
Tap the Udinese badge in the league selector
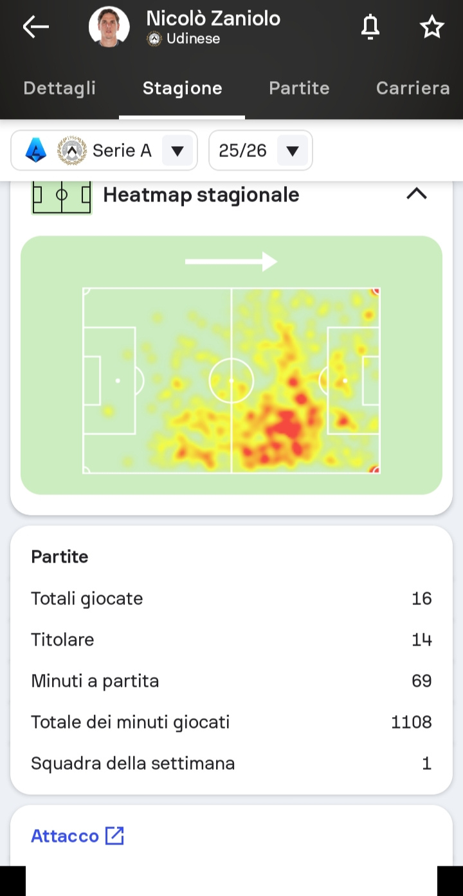72,151
